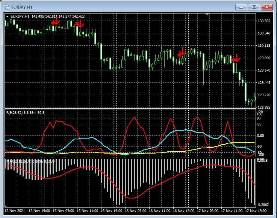Click the 129.220 price scale label
The image size is (277, 218).
pyautogui.click(x=265, y=95)
